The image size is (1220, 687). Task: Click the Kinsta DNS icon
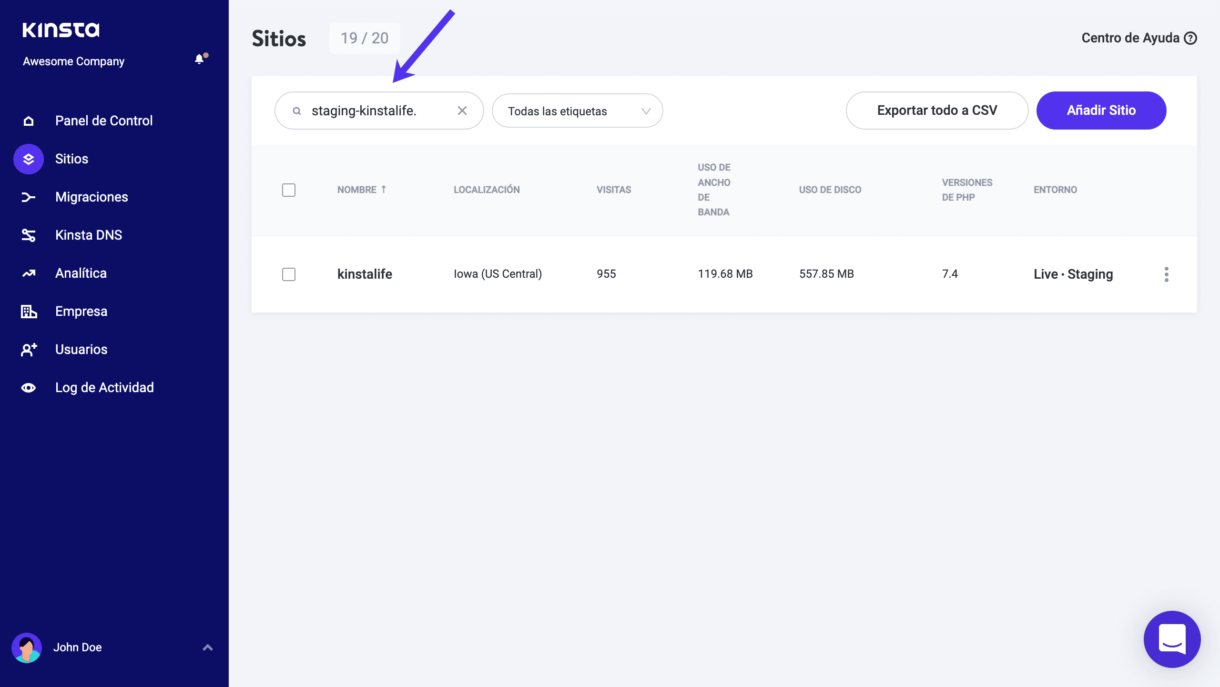(x=29, y=235)
